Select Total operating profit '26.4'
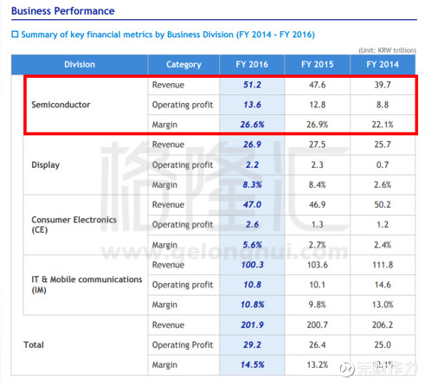425x380 pixels. tap(318, 345)
